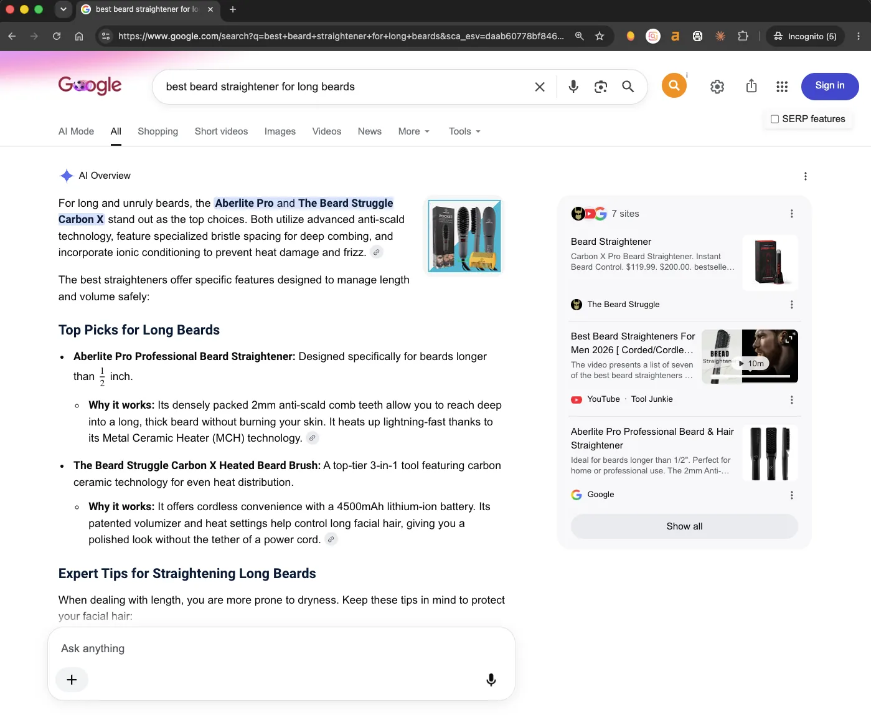
Task: Reload the current page
Action: point(57,36)
